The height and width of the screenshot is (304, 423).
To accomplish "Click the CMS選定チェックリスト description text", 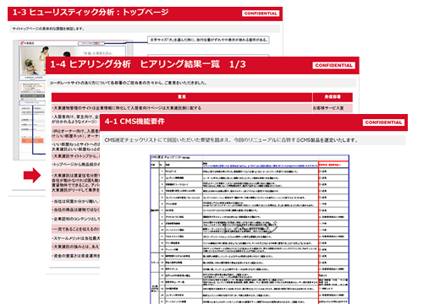I will (231, 140).
